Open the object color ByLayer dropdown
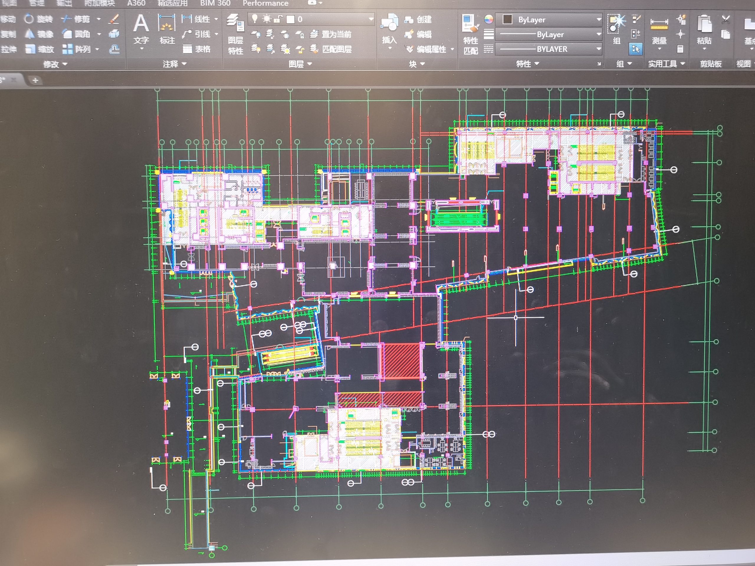The height and width of the screenshot is (566, 755). [x=549, y=20]
